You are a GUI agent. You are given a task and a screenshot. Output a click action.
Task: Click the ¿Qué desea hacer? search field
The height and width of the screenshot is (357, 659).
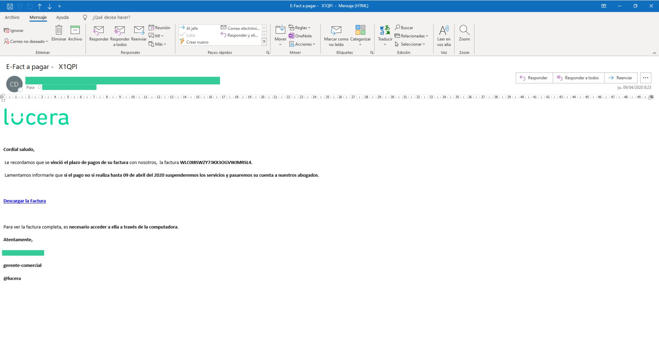111,17
